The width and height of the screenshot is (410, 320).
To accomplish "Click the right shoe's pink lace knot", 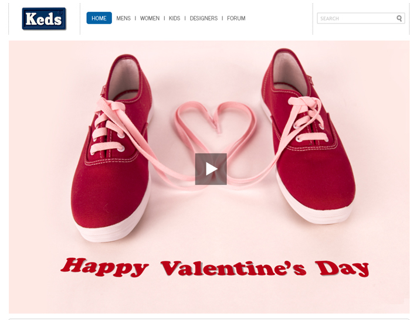I will point(304,104).
